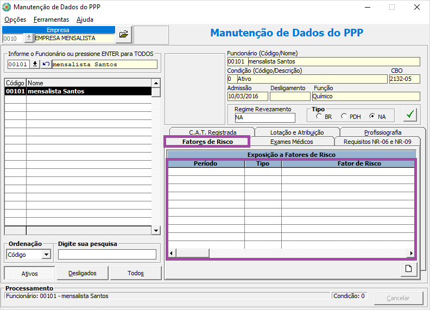
Task: Click the employee code field with 00101 at left
Action: (x=18, y=64)
